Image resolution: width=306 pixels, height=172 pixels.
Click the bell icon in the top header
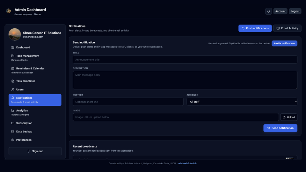(x=268, y=11)
